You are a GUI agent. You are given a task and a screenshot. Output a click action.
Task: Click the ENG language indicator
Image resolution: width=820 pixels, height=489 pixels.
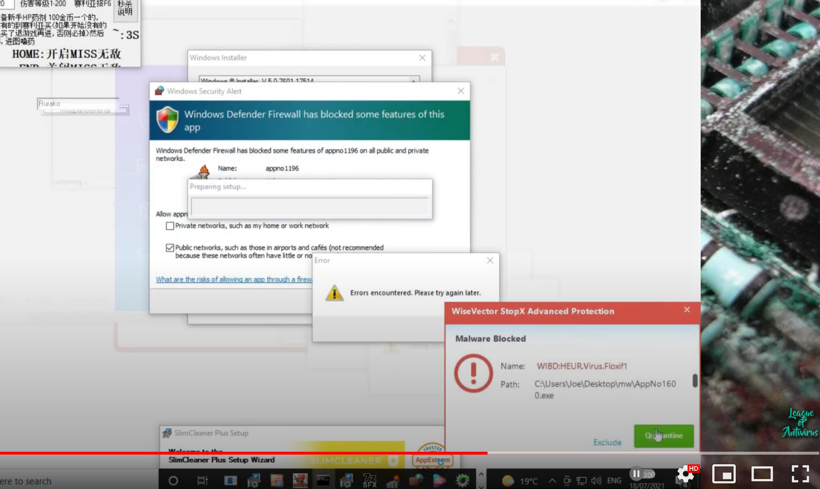click(x=614, y=481)
